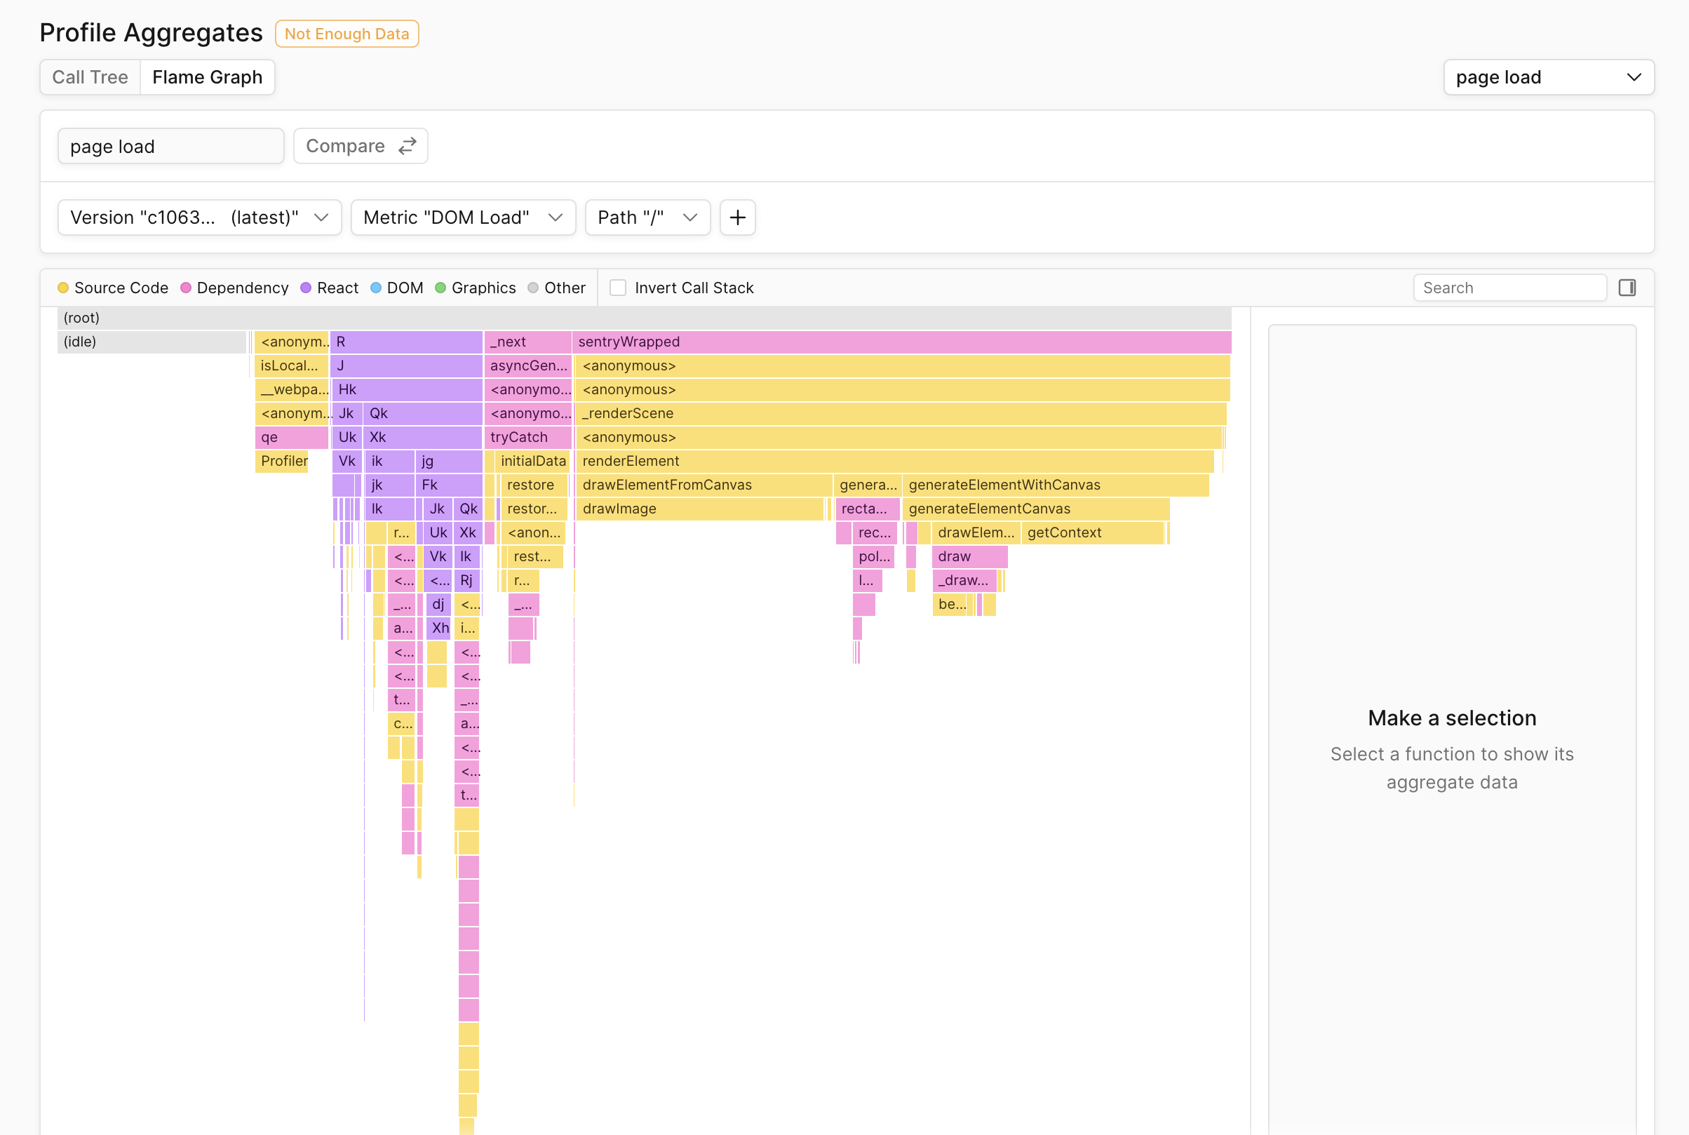Viewport: 1689px width, 1135px height.
Task: Open the Version "c1063..." dropdown
Action: pos(200,217)
